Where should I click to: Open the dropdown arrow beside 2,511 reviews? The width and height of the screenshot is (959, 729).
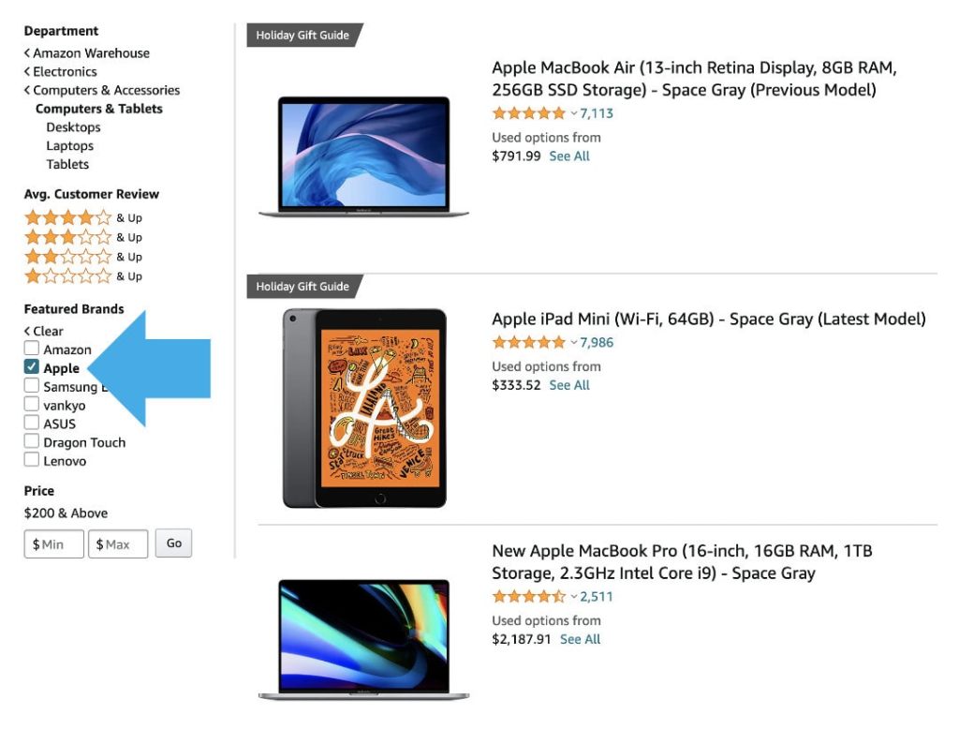click(572, 596)
